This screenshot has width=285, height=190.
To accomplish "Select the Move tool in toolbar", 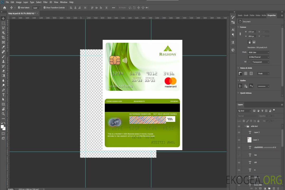I will tap(3, 18).
